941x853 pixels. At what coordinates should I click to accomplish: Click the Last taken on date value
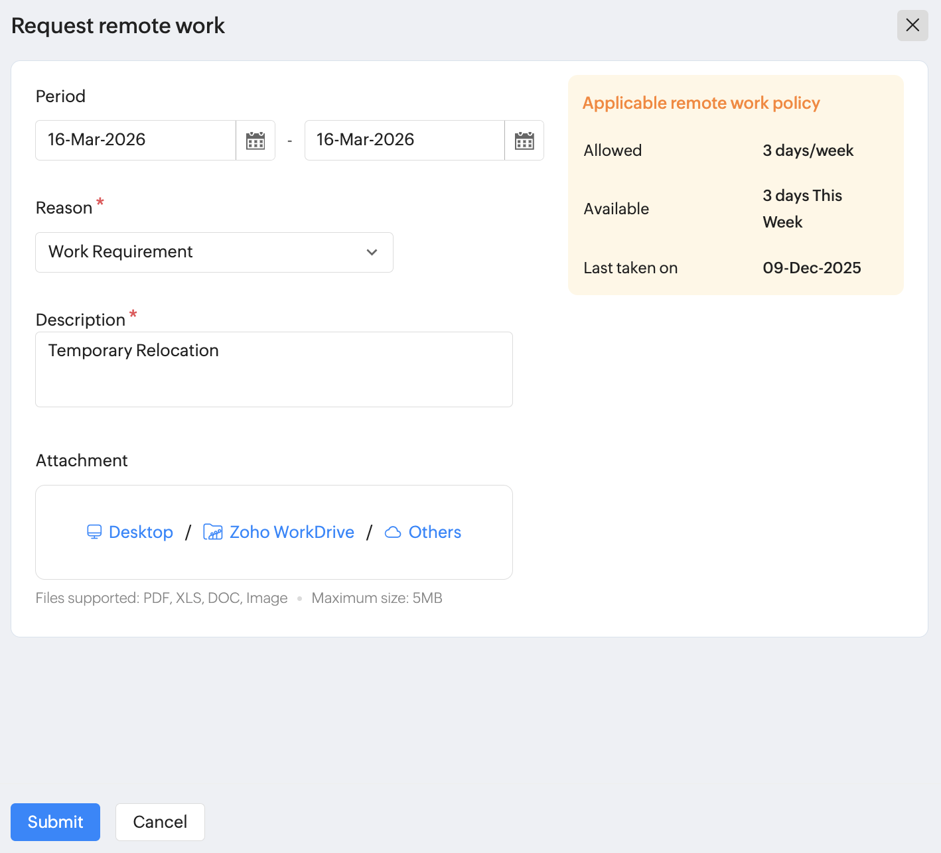click(x=812, y=268)
